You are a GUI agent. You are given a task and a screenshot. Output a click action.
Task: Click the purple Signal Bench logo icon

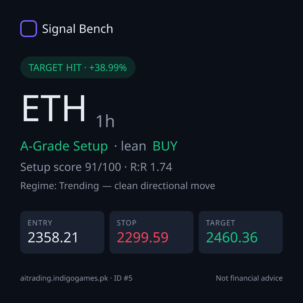[x=29, y=29]
